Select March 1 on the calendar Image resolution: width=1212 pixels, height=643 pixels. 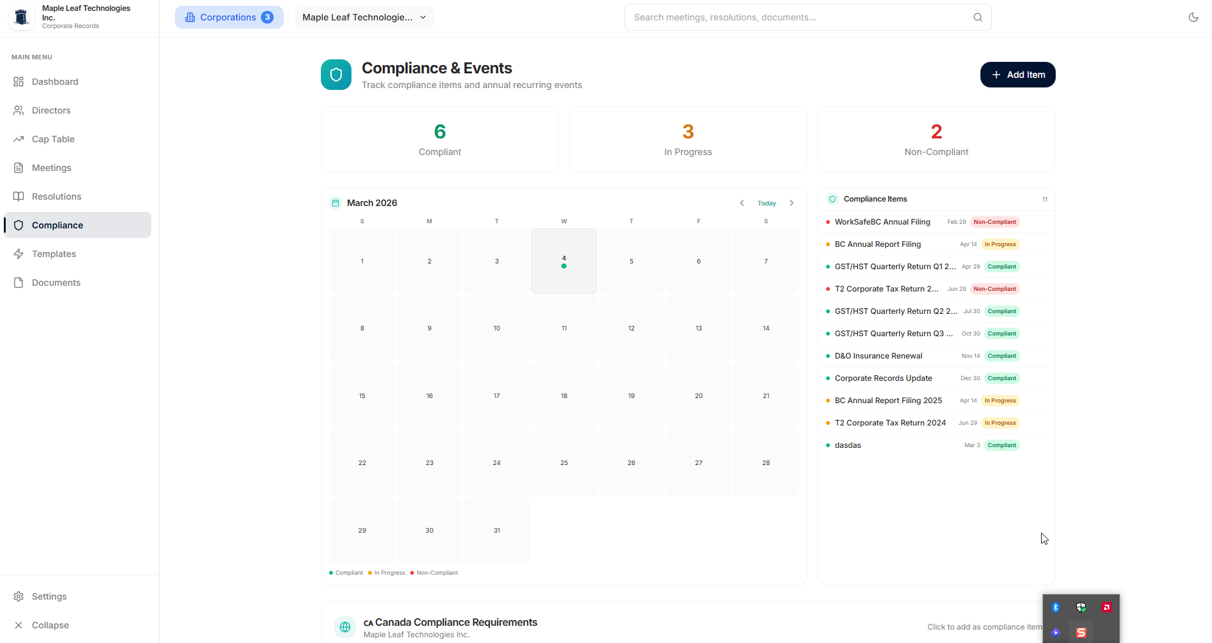click(362, 261)
